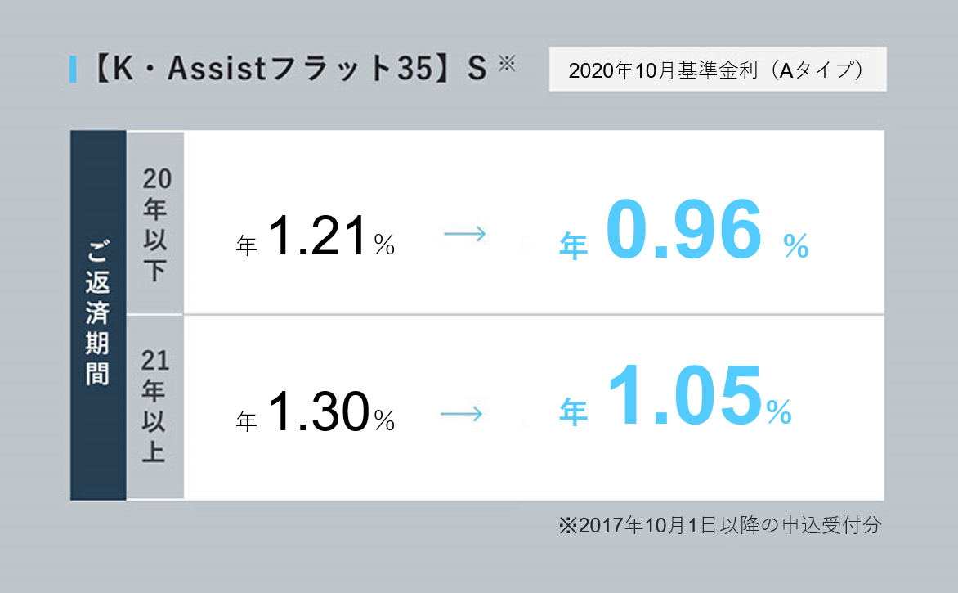Click the 年1.21% original rate
The image size is (958, 593).
[x=316, y=236]
